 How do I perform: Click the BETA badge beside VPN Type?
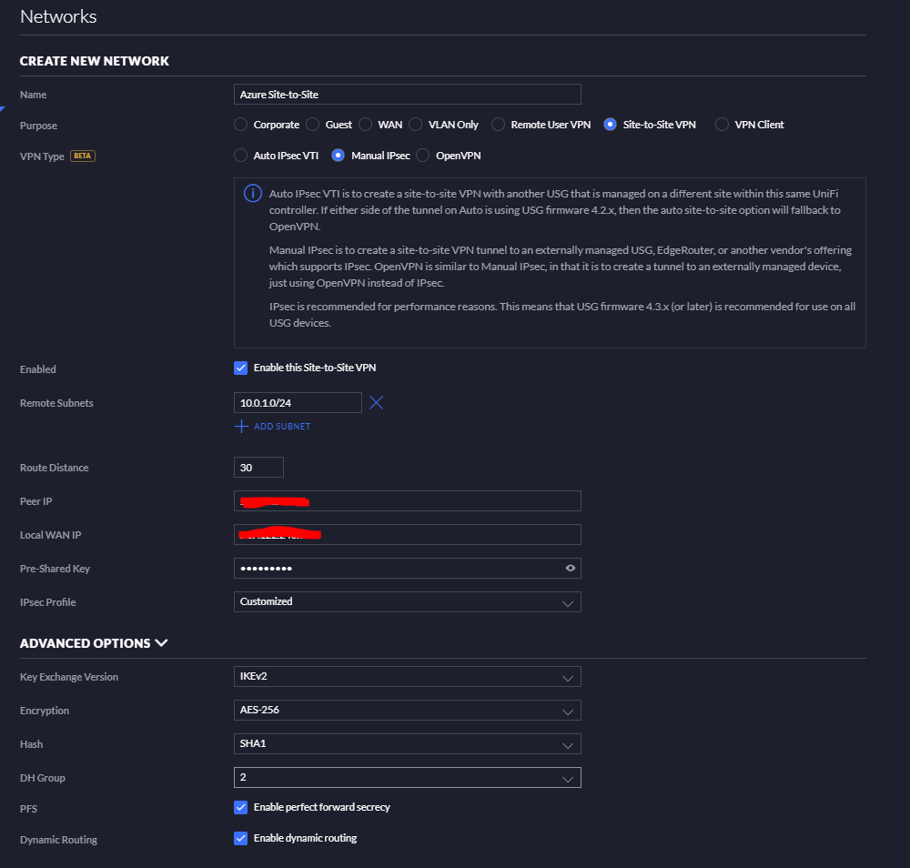tap(83, 156)
